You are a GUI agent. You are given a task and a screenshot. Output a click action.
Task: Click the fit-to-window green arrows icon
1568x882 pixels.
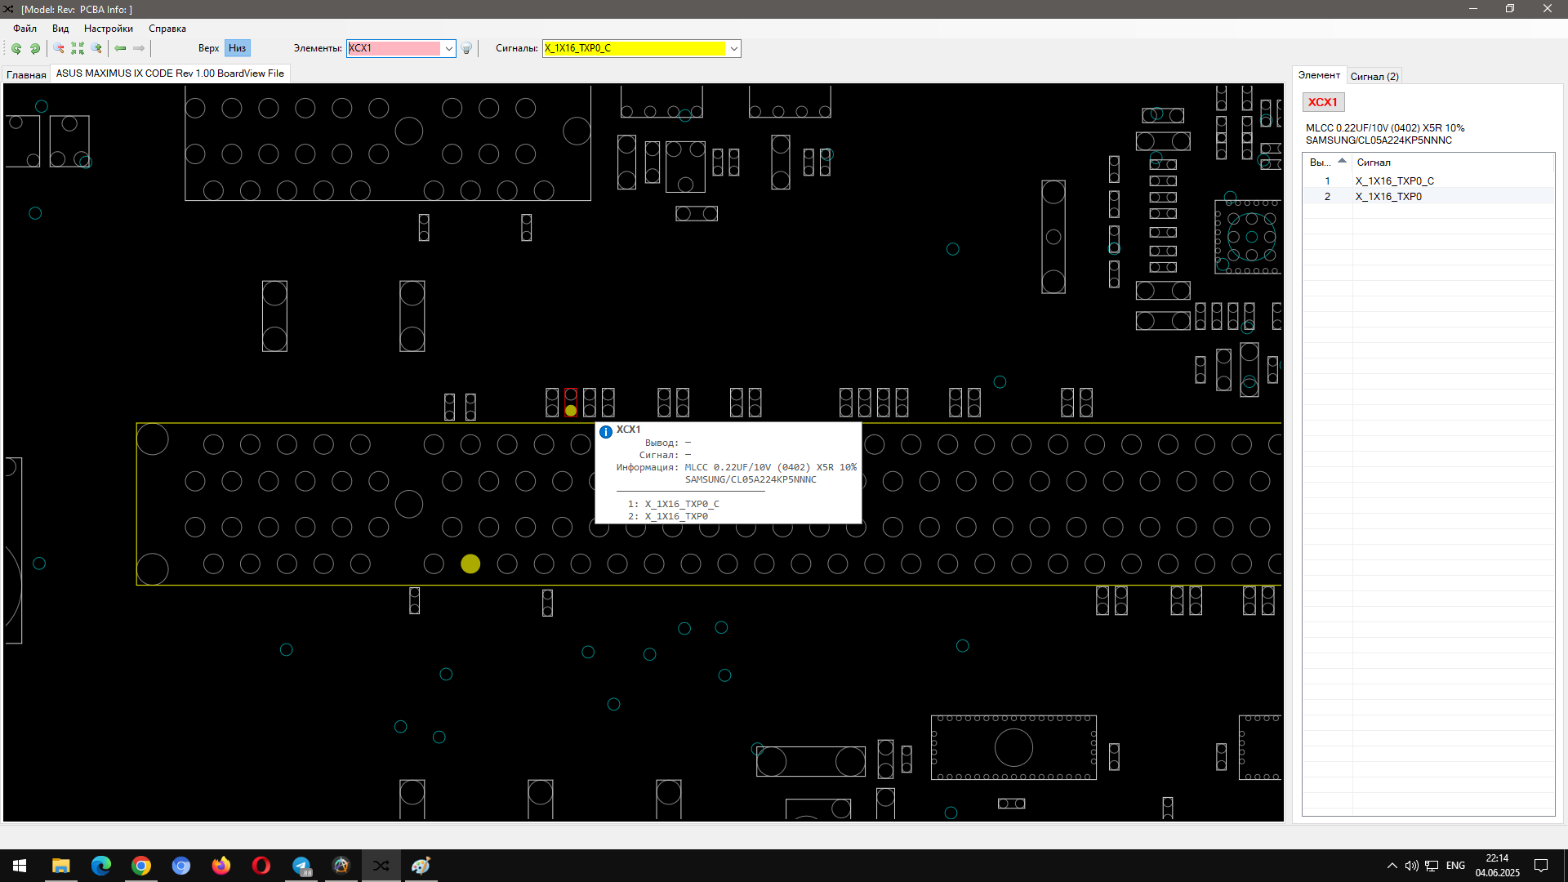(x=78, y=49)
